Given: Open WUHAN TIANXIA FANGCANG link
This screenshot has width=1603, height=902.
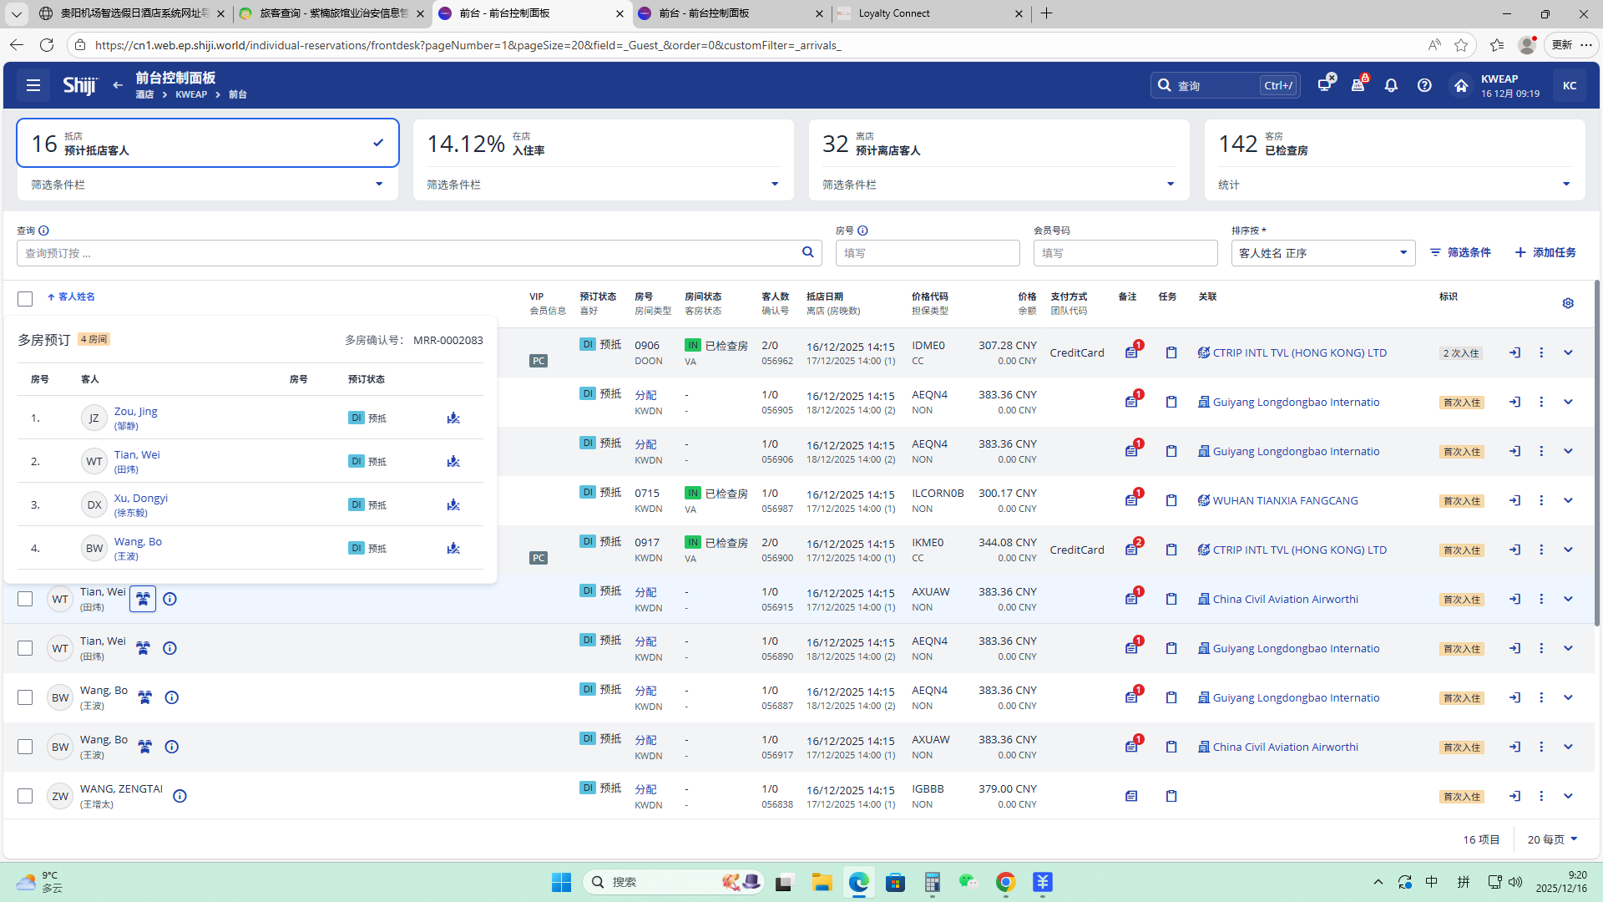Looking at the screenshot, I should (1285, 500).
